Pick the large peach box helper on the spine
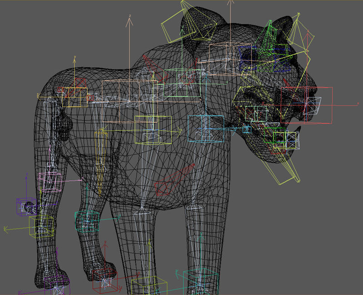 click(130, 101)
